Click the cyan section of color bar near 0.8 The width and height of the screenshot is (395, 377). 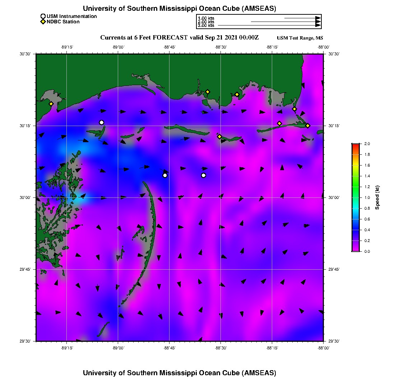click(x=356, y=208)
